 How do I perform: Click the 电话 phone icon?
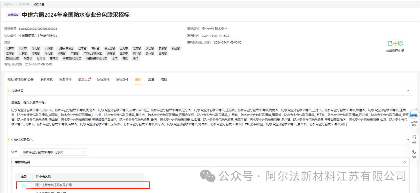[414, 152]
